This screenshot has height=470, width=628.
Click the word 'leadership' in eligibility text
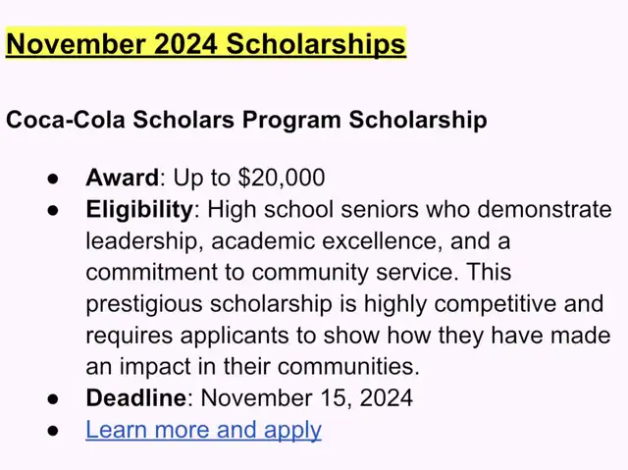click(x=141, y=241)
